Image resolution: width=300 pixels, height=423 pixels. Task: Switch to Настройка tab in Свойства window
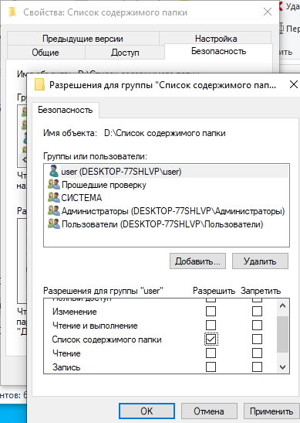click(x=216, y=39)
